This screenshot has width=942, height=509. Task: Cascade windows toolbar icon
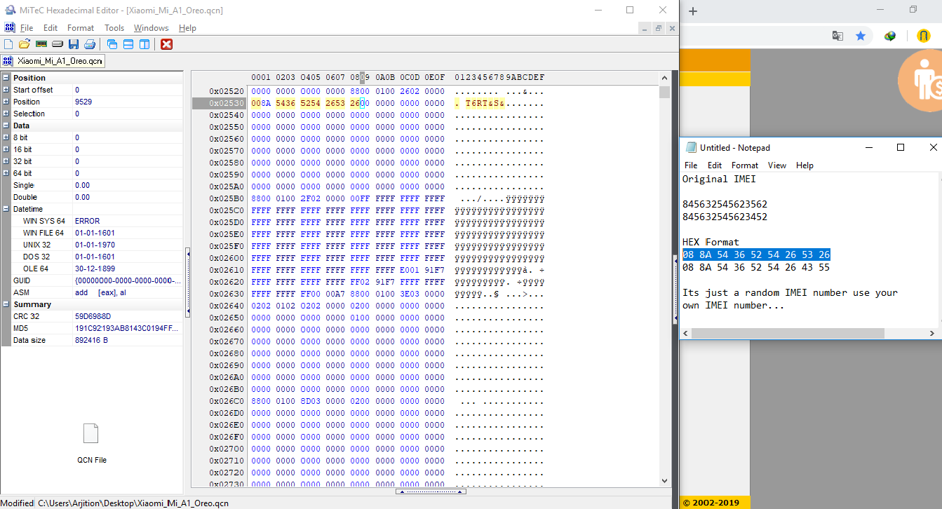[x=112, y=44]
